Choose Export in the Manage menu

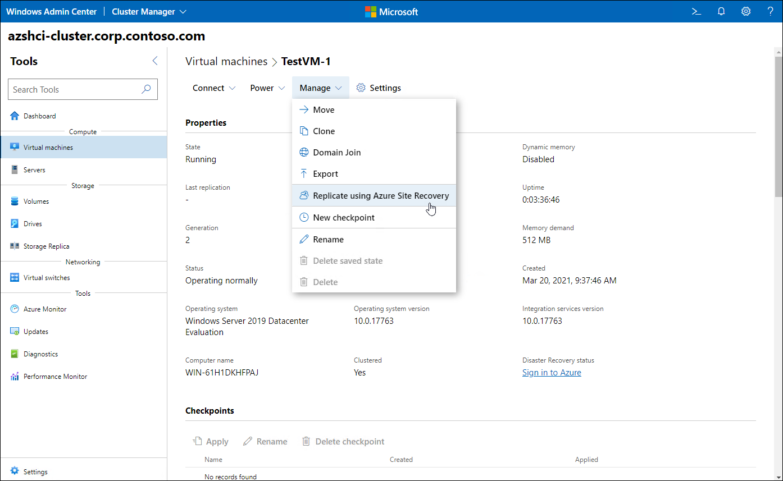pyautogui.click(x=374, y=174)
